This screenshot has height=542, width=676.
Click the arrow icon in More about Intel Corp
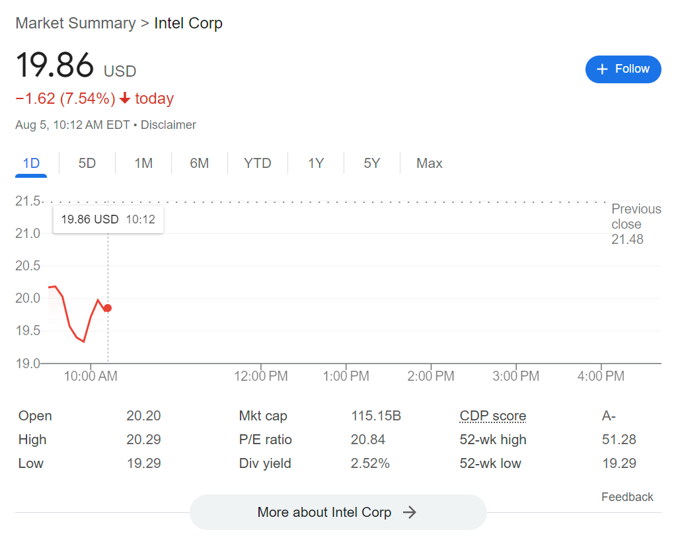click(410, 512)
